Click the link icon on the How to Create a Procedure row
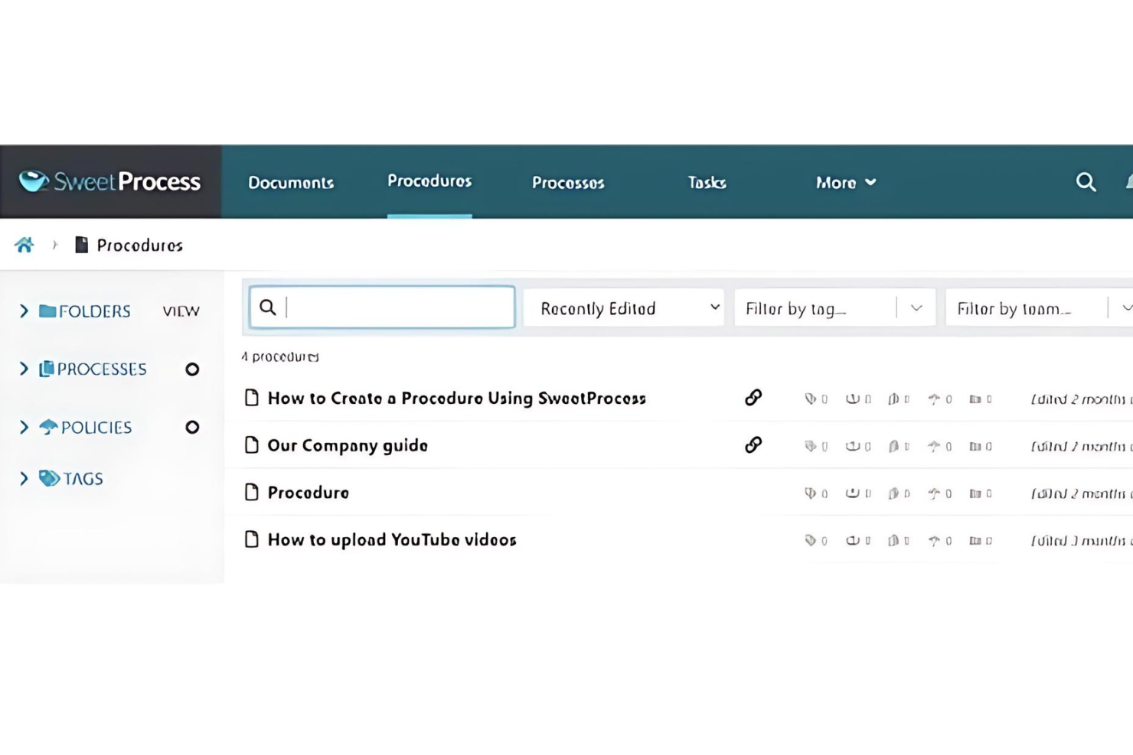The image size is (1133, 755). click(753, 398)
